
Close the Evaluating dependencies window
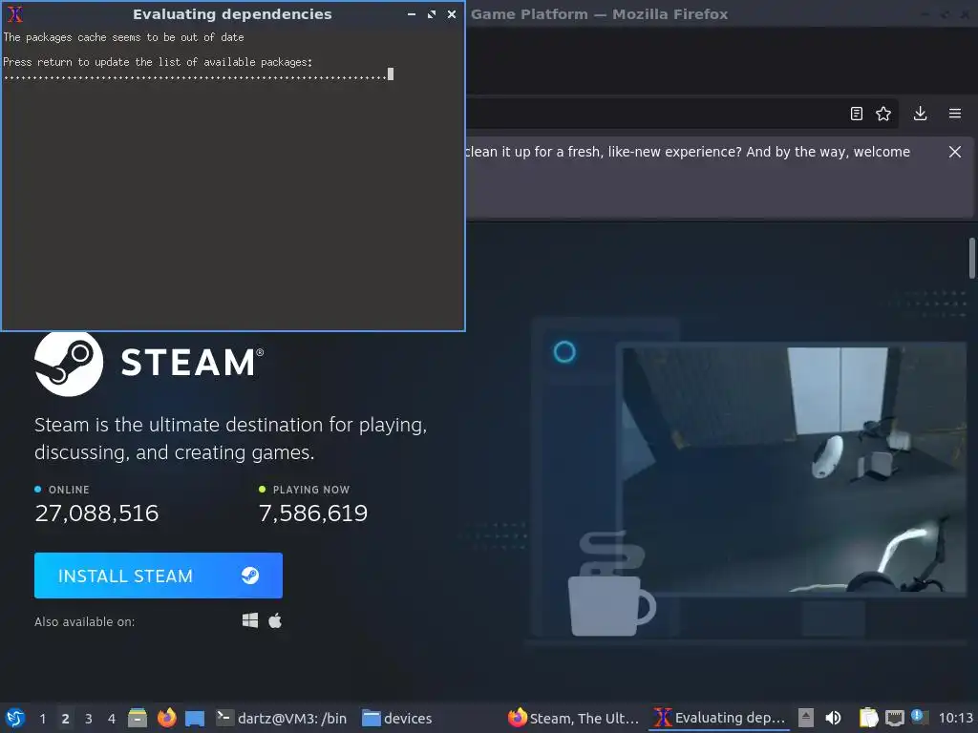pos(452,14)
